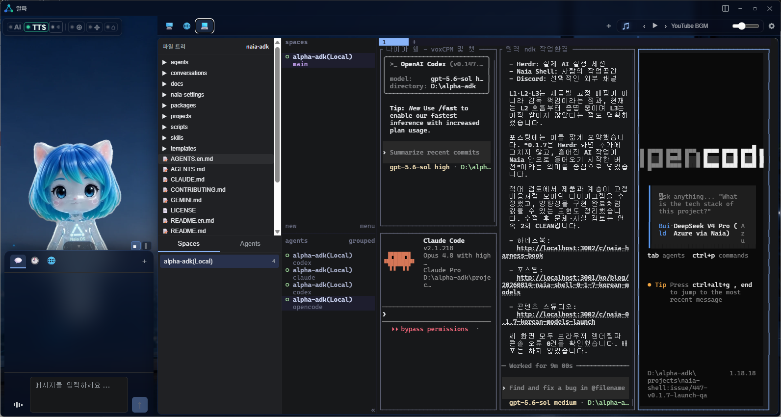This screenshot has width=781, height=417.
Task: Open the globe tab in chat panel
Action: [x=52, y=261]
